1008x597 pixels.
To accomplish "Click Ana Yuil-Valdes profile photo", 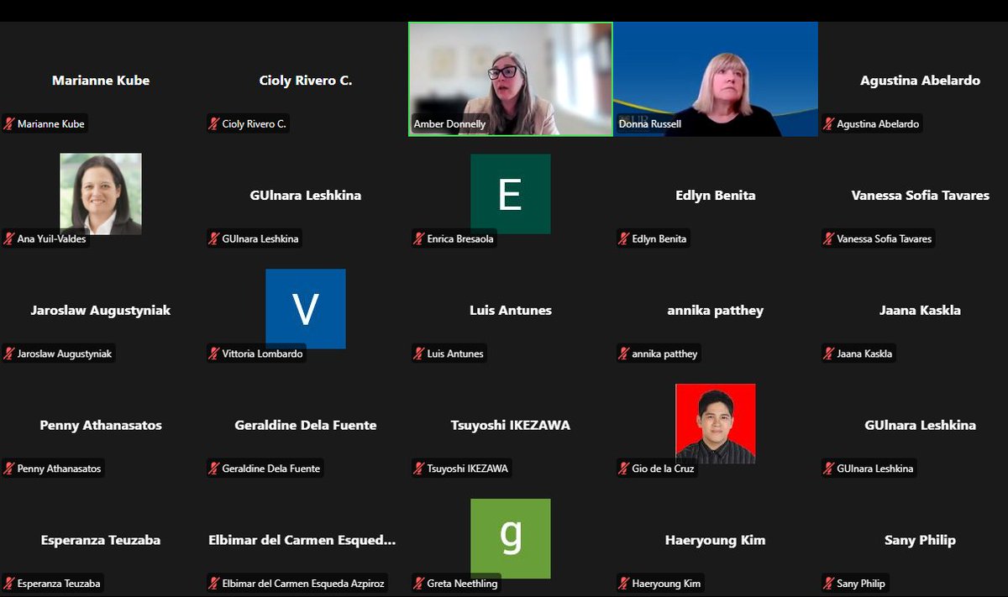I will (x=101, y=194).
